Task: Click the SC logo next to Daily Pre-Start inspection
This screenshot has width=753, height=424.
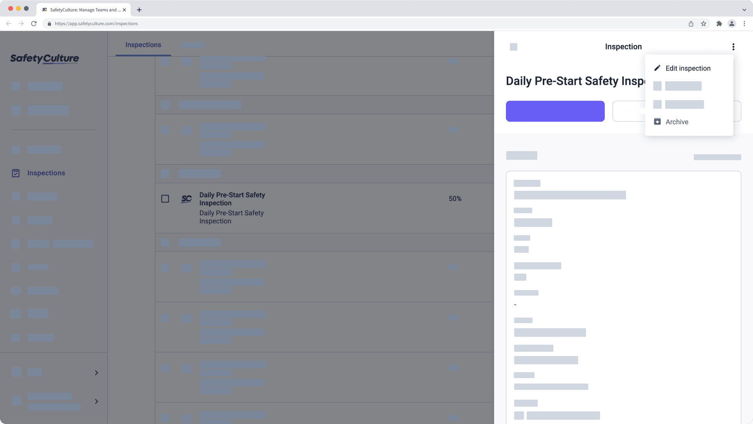Action: tap(186, 199)
